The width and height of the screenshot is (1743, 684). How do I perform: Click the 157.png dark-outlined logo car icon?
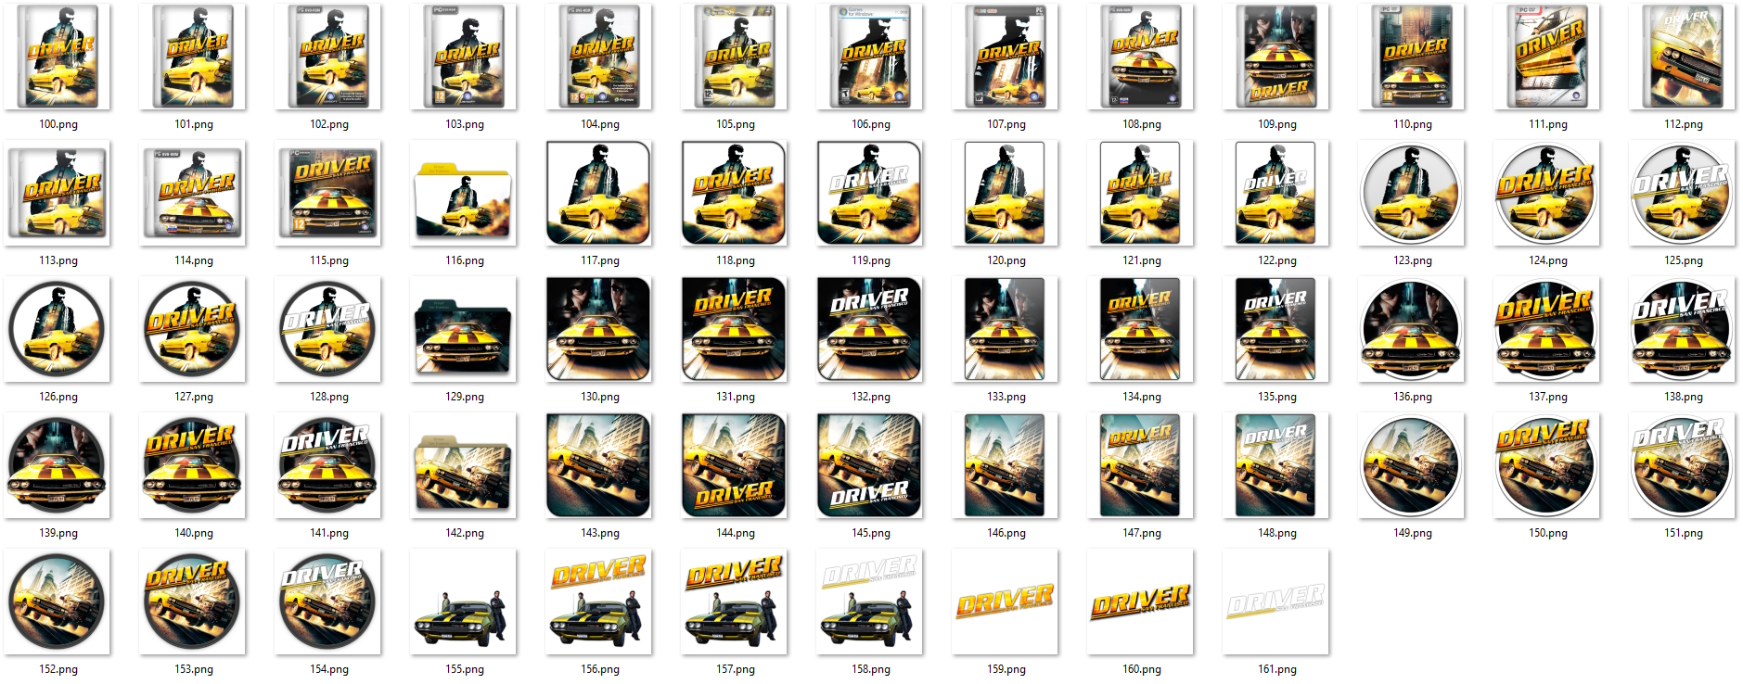(x=735, y=602)
